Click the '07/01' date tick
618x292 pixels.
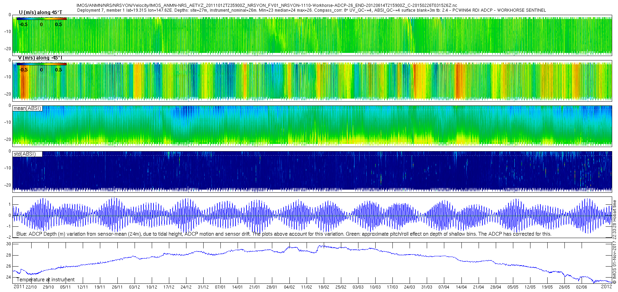pyautogui.click(x=220, y=287)
